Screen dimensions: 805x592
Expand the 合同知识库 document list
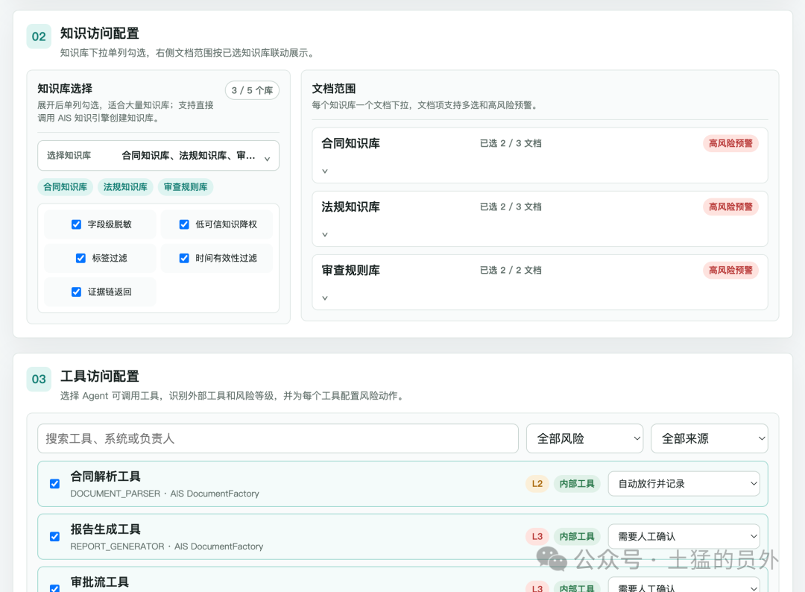325,171
